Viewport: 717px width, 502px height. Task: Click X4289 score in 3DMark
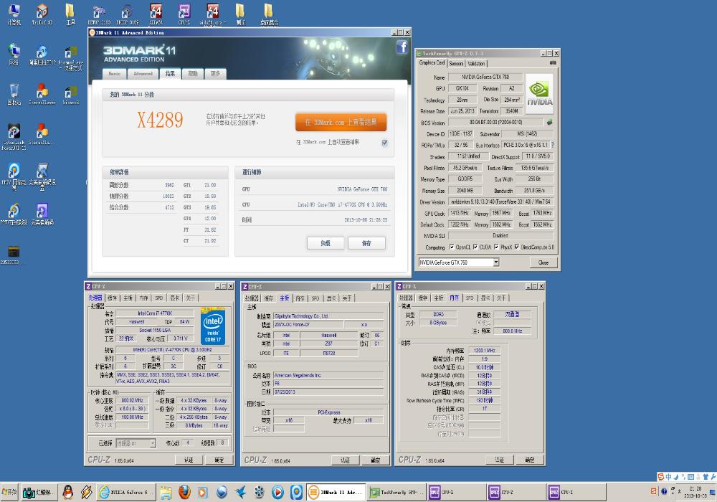tap(160, 120)
